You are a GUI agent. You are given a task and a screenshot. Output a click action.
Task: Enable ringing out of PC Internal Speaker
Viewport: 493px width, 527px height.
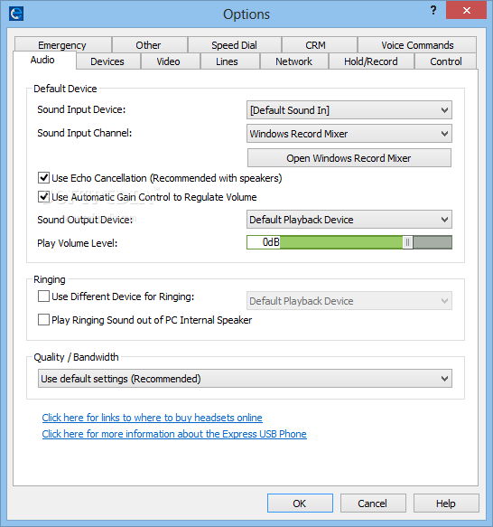point(43,320)
